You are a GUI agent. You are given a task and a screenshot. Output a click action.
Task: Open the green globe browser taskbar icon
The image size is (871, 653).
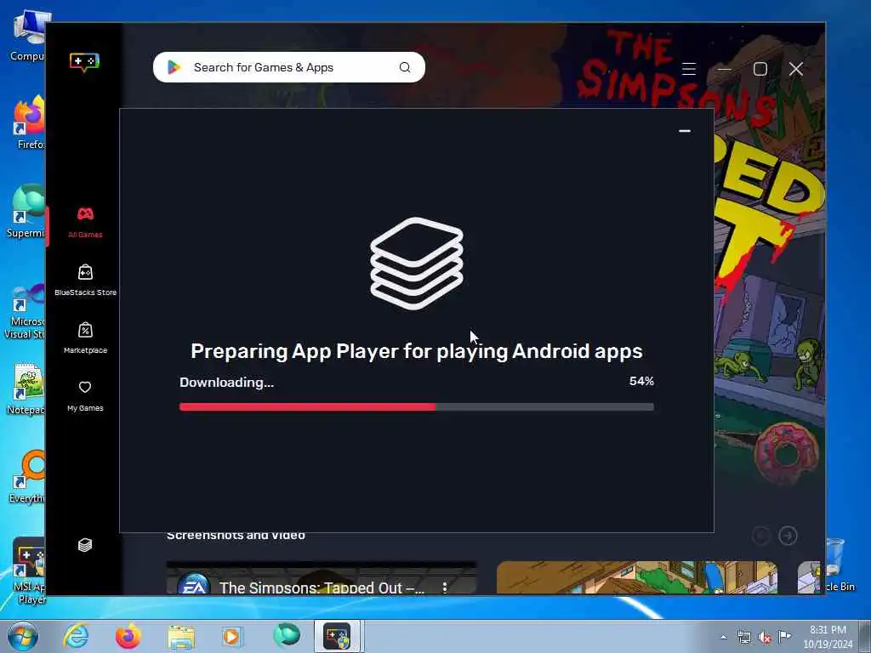(x=287, y=635)
